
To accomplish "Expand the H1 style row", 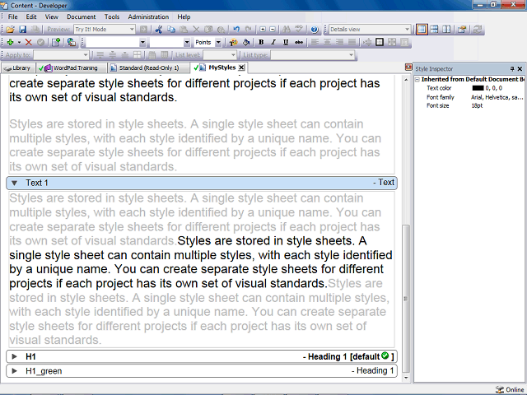I will (14, 356).
